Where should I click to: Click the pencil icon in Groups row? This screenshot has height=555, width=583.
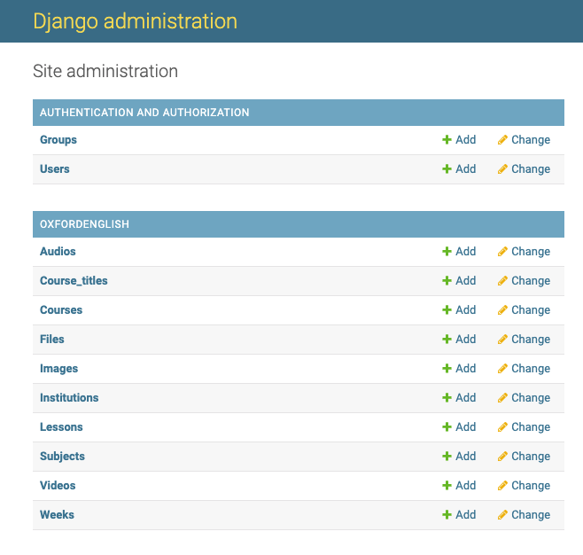tap(502, 140)
